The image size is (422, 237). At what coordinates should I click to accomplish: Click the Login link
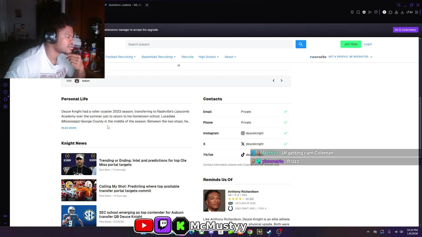pyautogui.click(x=368, y=44)
